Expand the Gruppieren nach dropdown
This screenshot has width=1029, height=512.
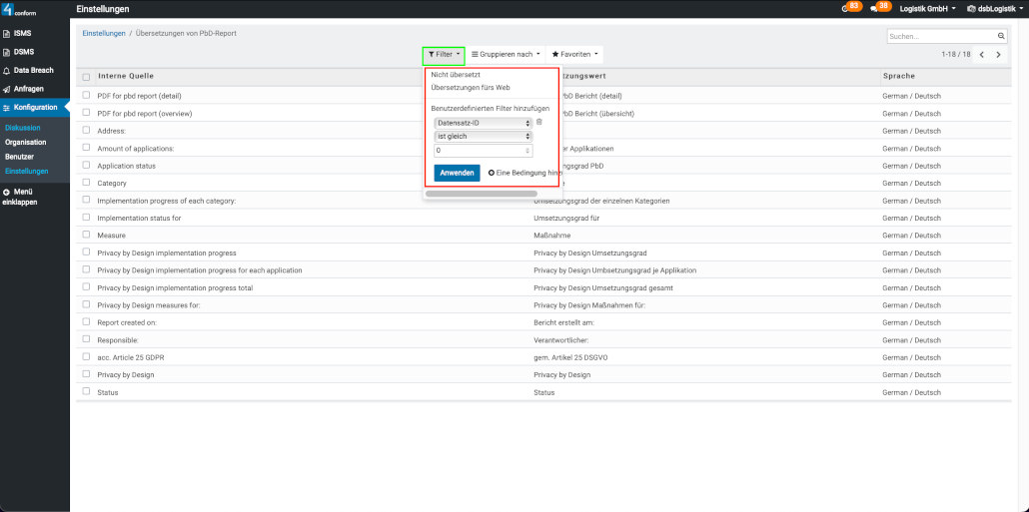click(x=506, y=54)
